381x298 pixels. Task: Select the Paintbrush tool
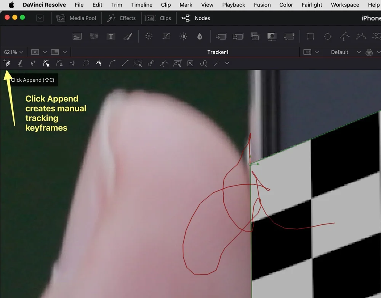coord(128,36)
